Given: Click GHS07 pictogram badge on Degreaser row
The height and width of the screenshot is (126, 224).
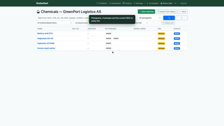Looking at the screenshot, I should [x=116, y=38].
